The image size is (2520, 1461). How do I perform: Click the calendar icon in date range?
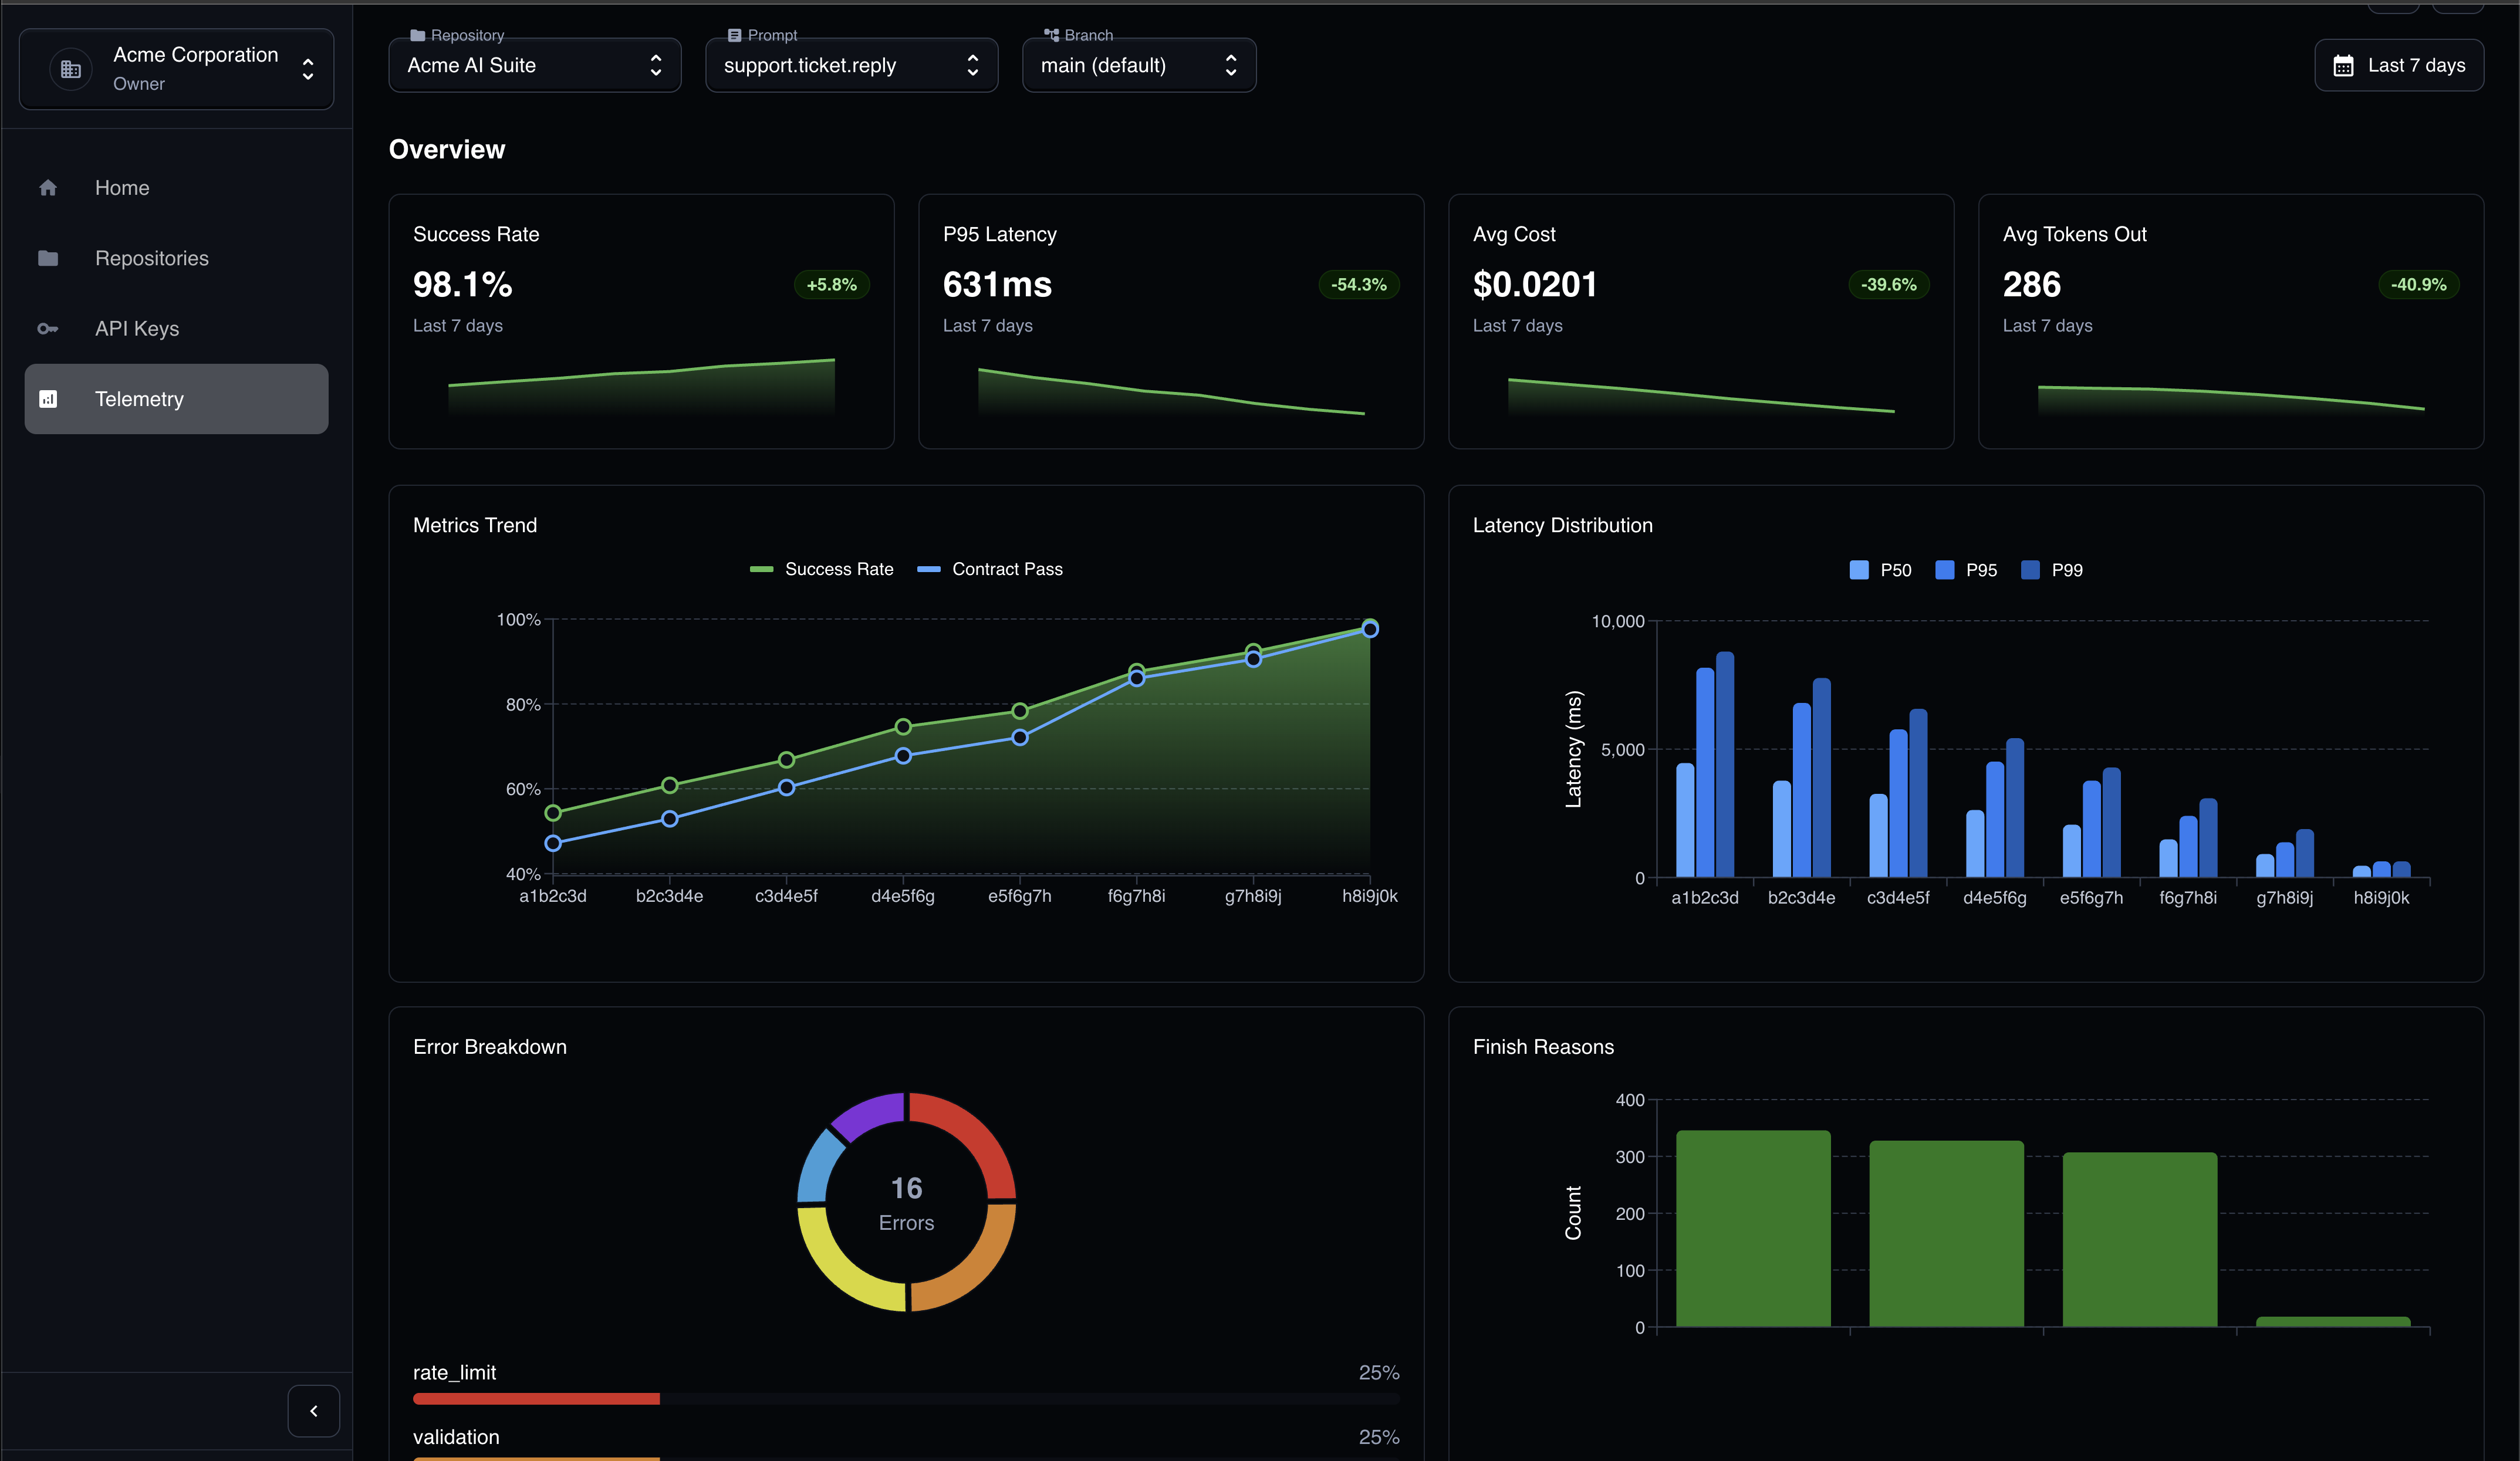tap(2343, 66)
